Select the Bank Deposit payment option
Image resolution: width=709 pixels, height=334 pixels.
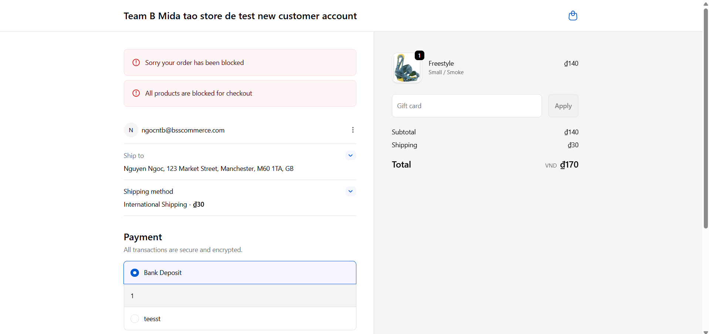[x=135, y=273]
